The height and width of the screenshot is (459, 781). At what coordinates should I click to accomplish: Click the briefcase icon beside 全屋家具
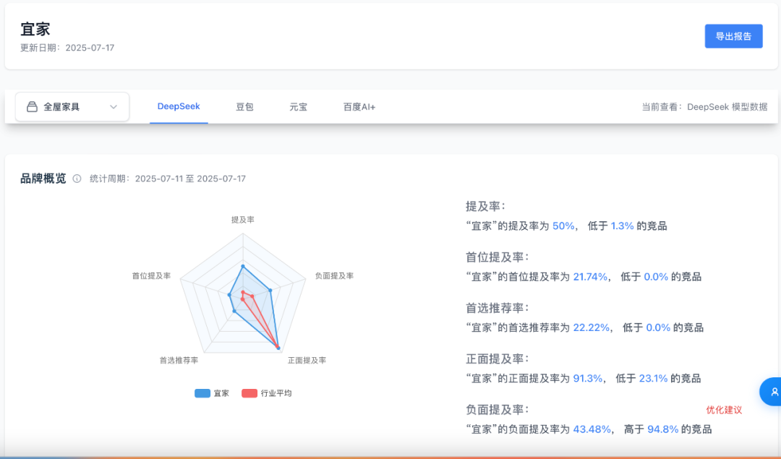32,106
